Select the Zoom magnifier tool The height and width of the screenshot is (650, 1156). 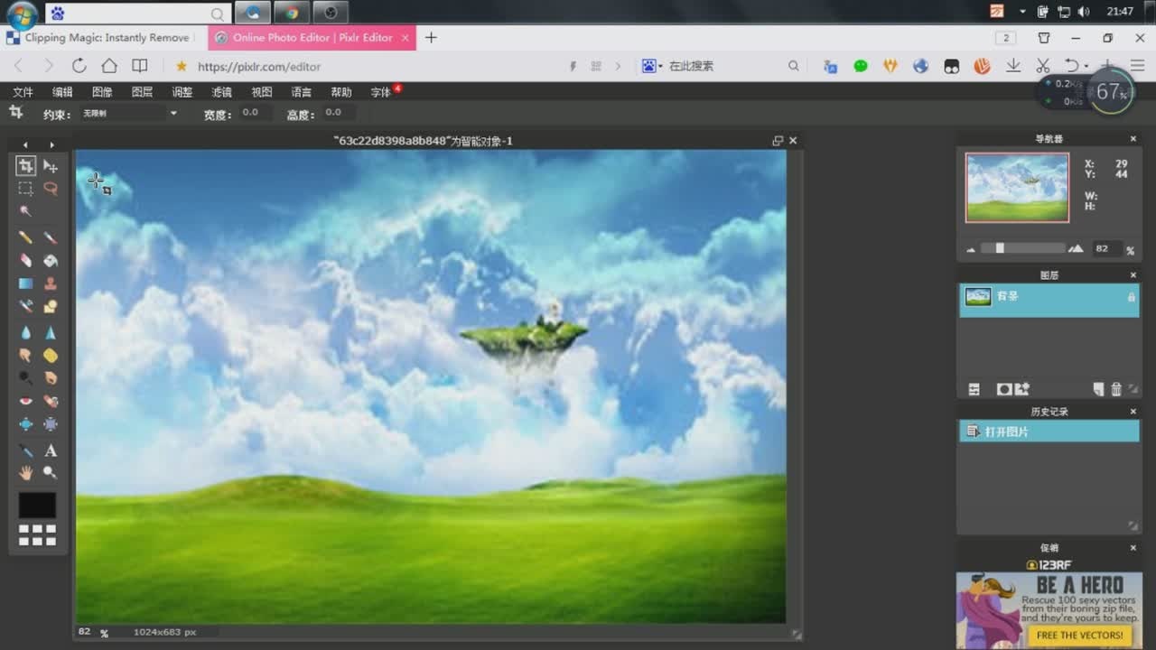tap(51, 473)
